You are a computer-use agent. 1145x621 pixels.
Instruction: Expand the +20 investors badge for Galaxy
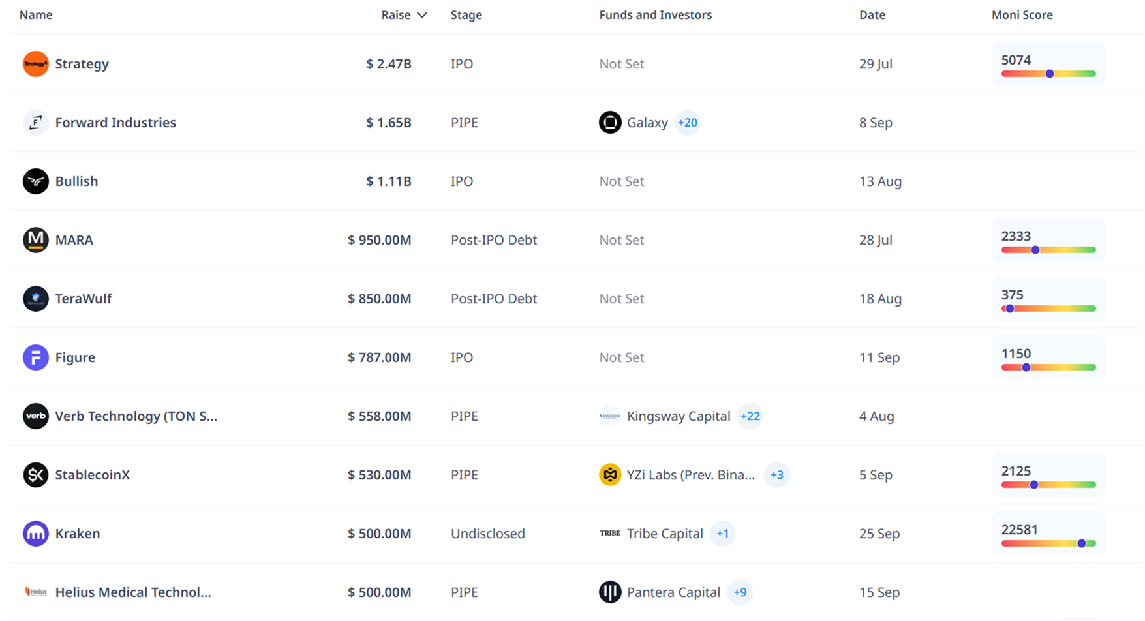pyautogui.click(x=687, y=123)
